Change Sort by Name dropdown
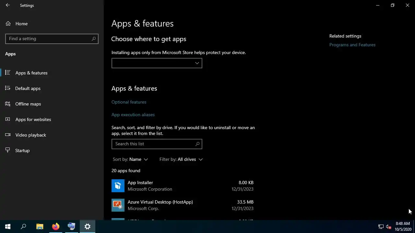The width and height of the screenshot is (415, 233). (x=130, y=159)
